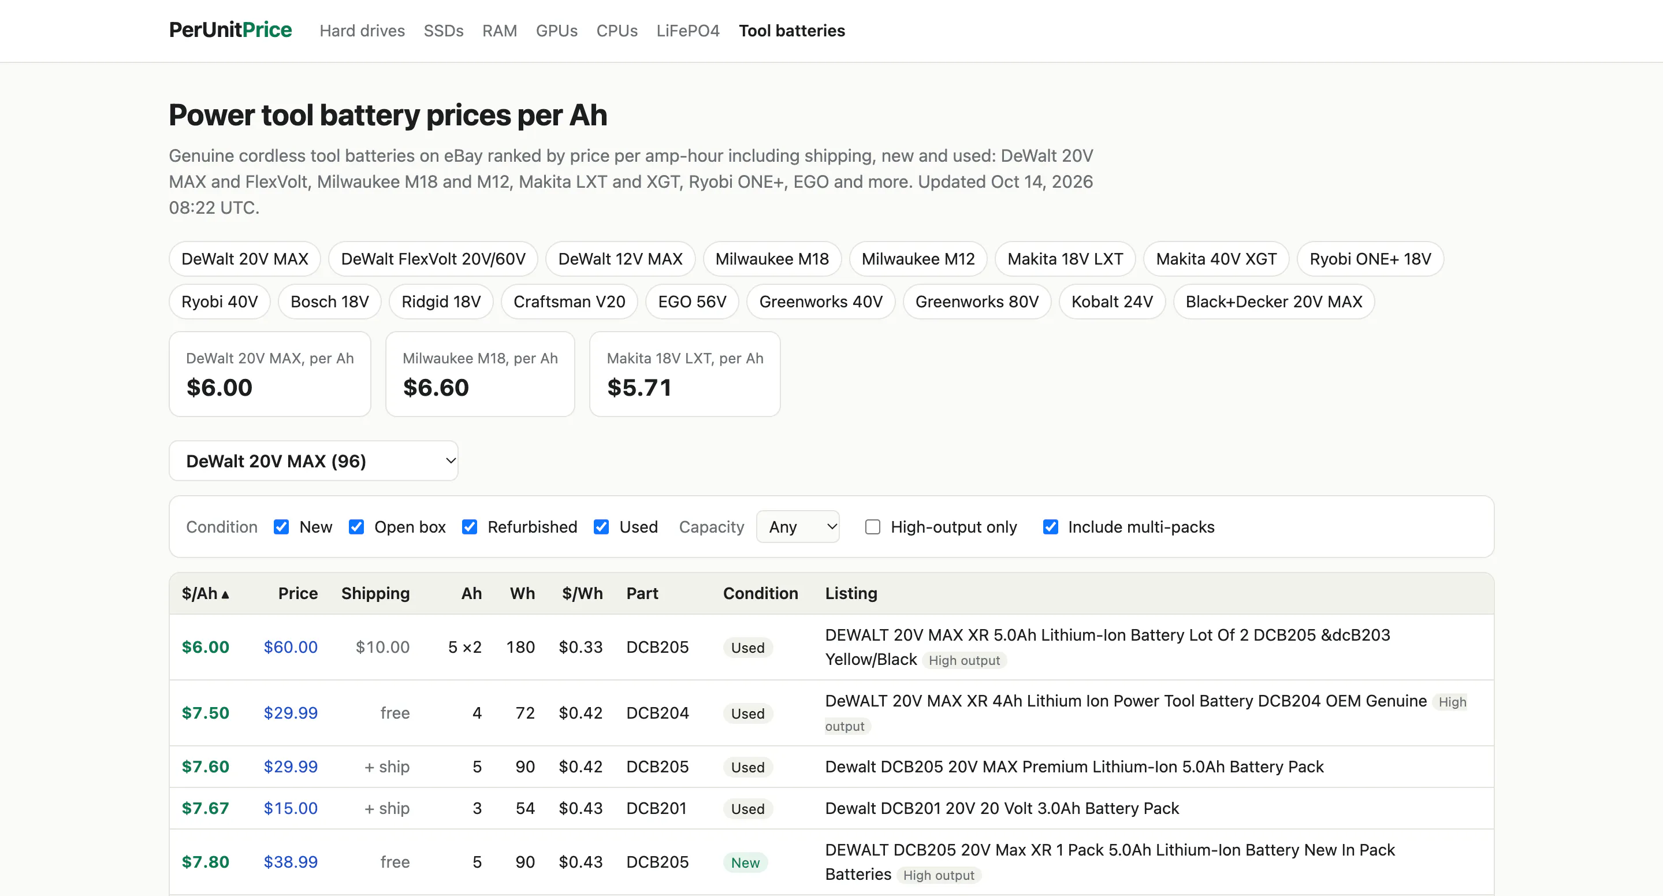This screenshot has width=1663, height=896.
Task: Toggle Refurbished checkbox
Action: (470, 527)
